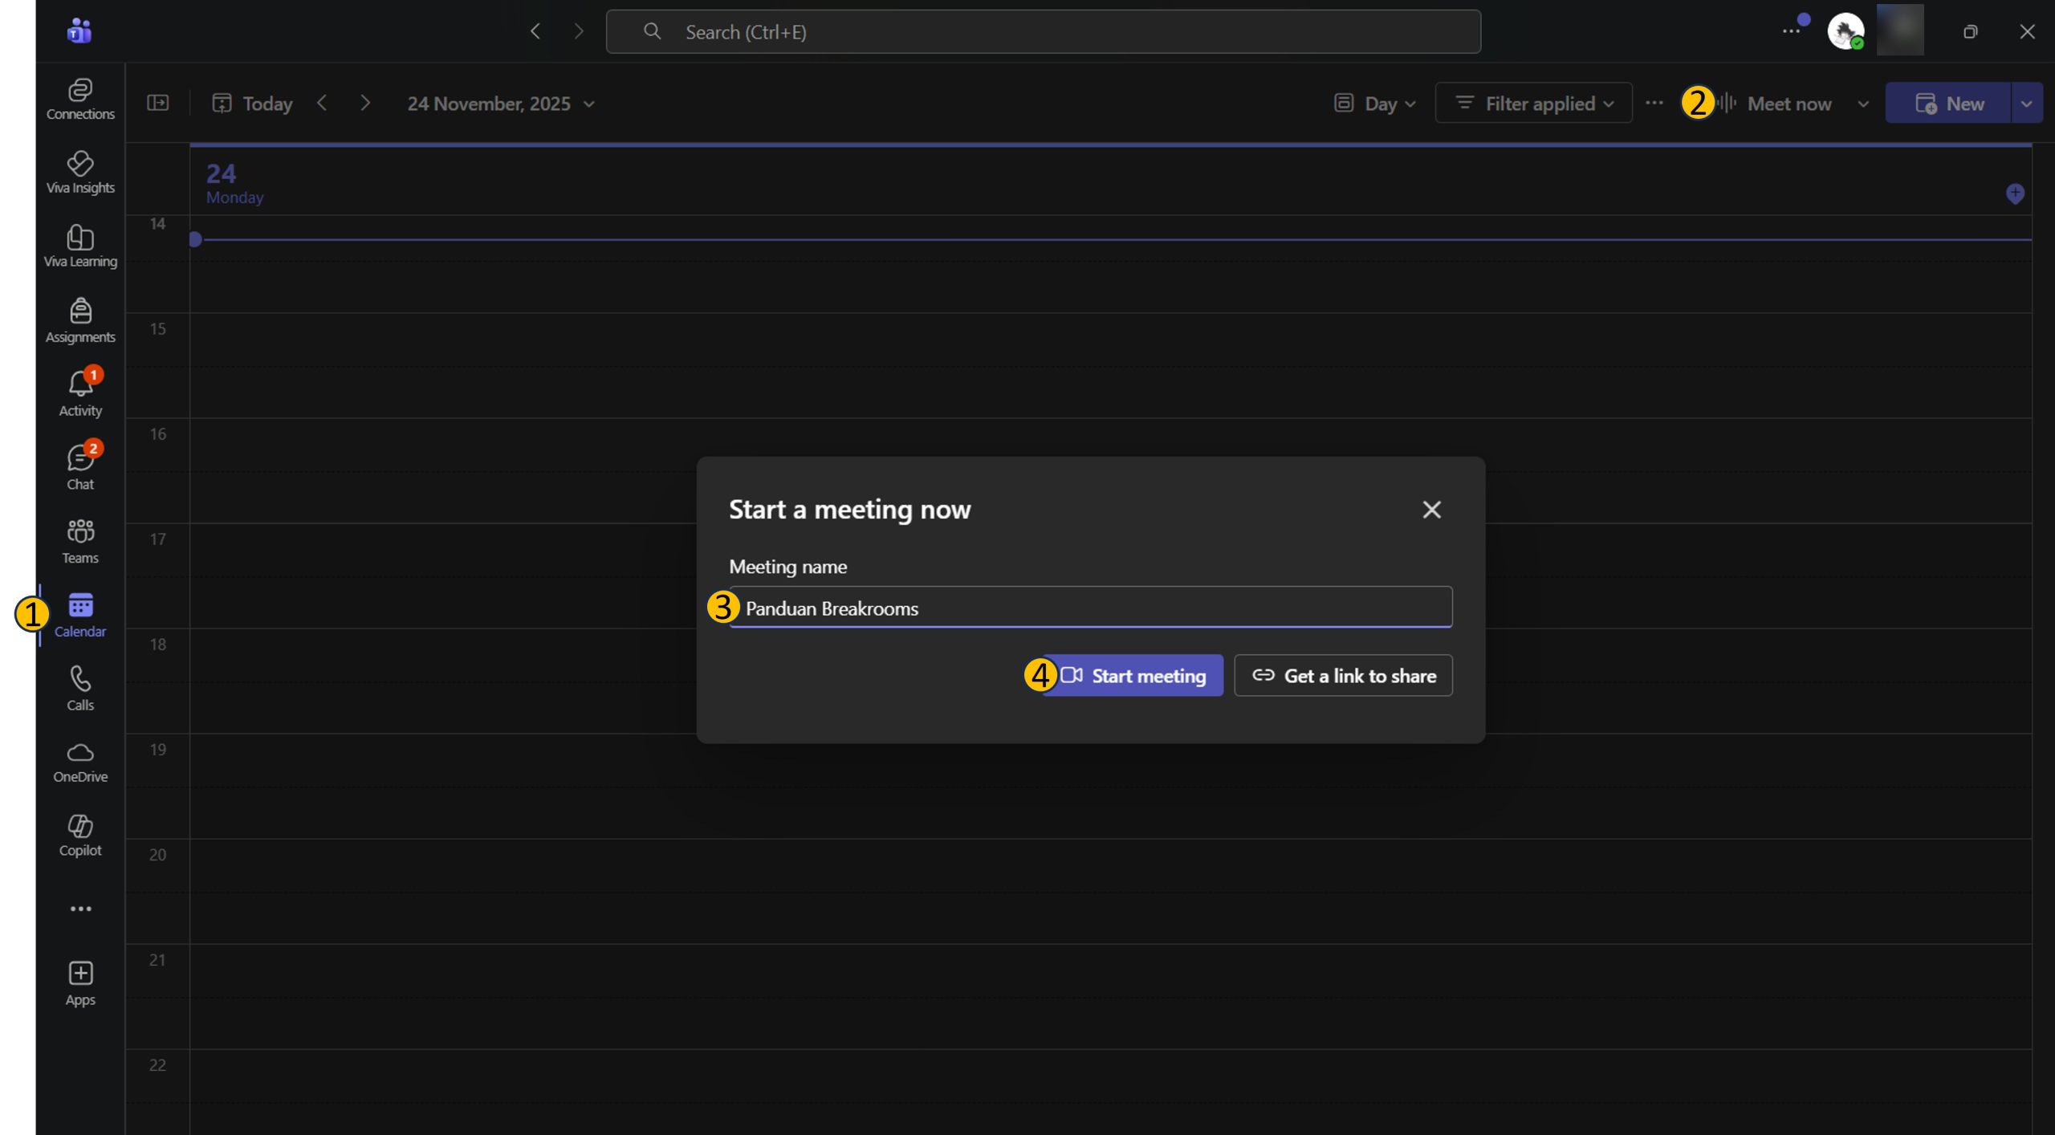Open the arrow next to New button

point(2026,104)
